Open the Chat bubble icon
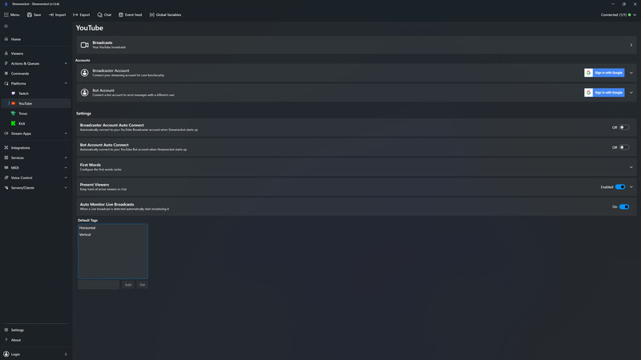This screenshot has height=360, width=641. coord(99,14)
